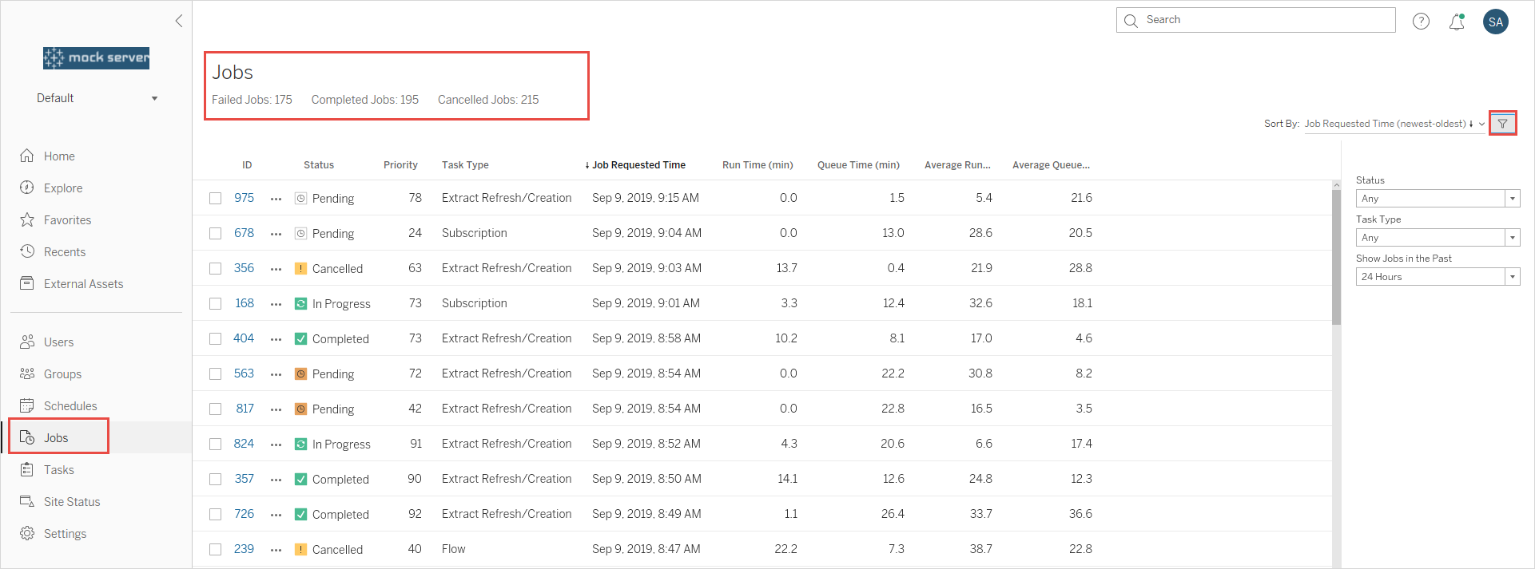Image resolution: width=1535 pixels, height=569 pixels.
Task: Sort by the Job Requested Time column header
Action: click(x=635, y=165)
